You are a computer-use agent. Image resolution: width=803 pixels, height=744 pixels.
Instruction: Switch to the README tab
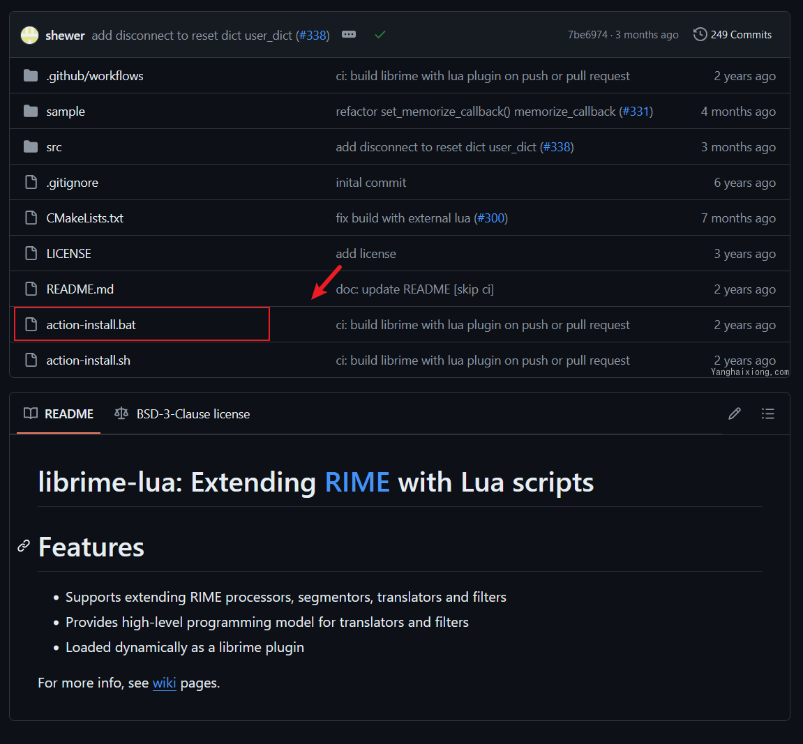59,414
